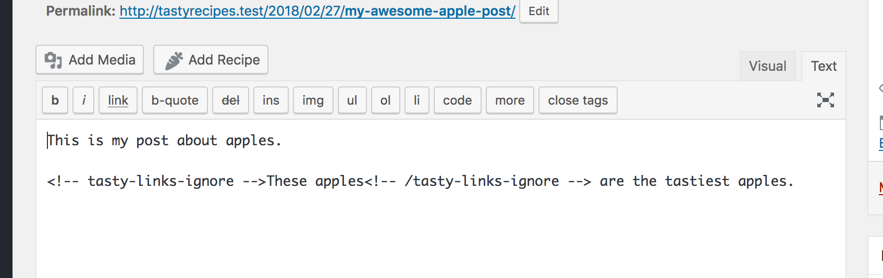Insert list item li tag
This screenshot has width=883, height=278.
click(417, 100)
